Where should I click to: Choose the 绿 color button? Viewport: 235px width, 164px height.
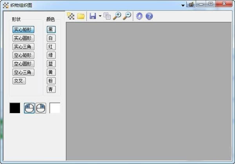(x=51, y=55)
